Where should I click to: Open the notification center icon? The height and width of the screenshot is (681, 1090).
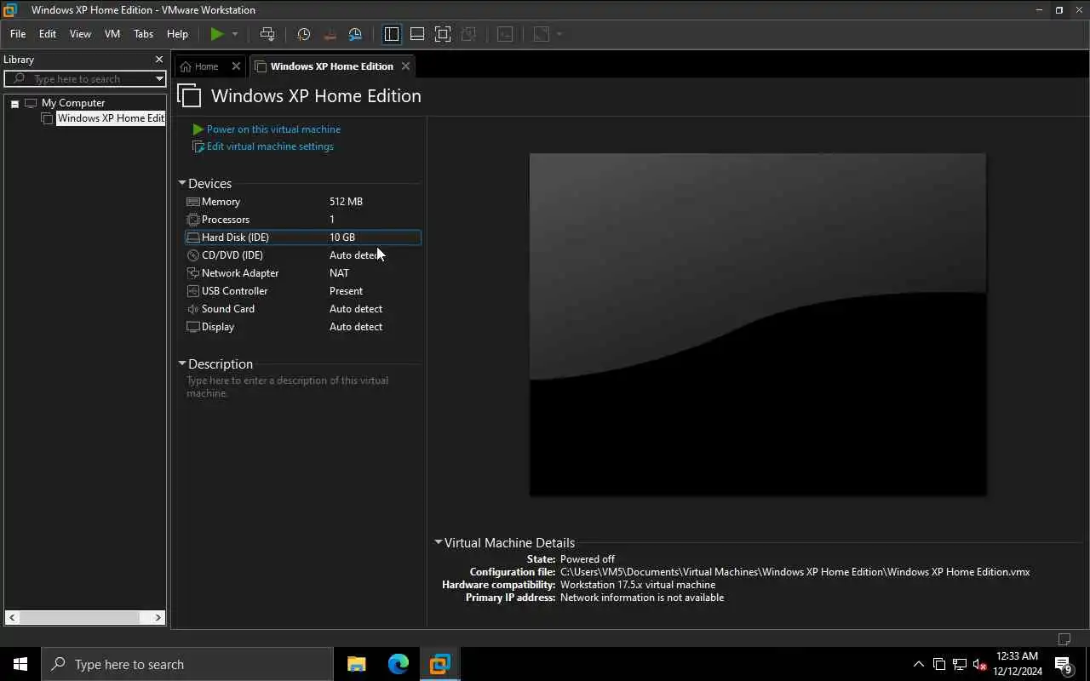(1064, 664)
